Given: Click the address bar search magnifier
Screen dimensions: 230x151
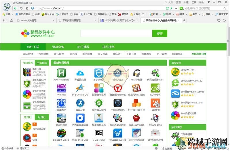Looking at the screenshot, I should (225, 8).
